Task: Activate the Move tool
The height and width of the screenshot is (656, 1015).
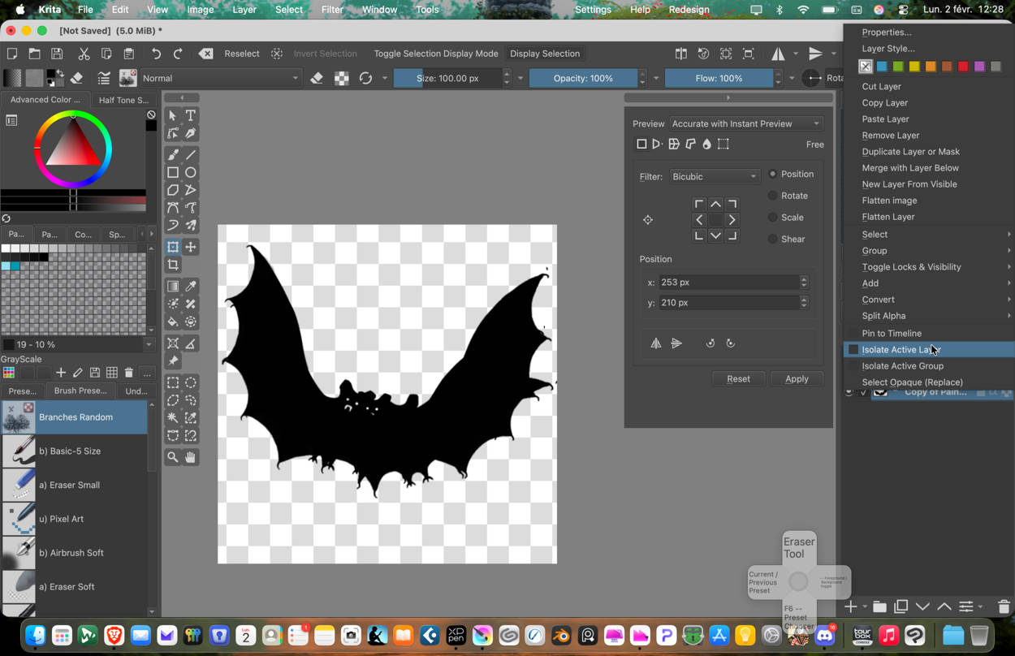Action: (x=190, y=247)
